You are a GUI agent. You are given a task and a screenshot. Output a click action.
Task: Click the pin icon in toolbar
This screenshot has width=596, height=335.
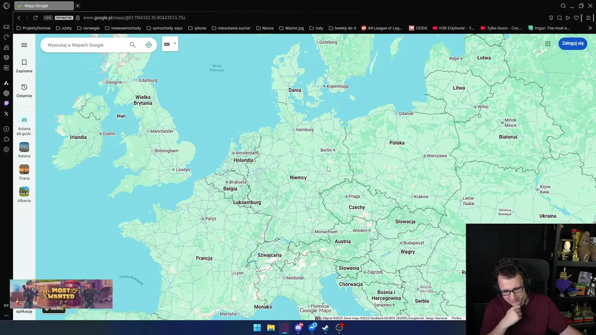pyautogui.click(x=551, y=18)
